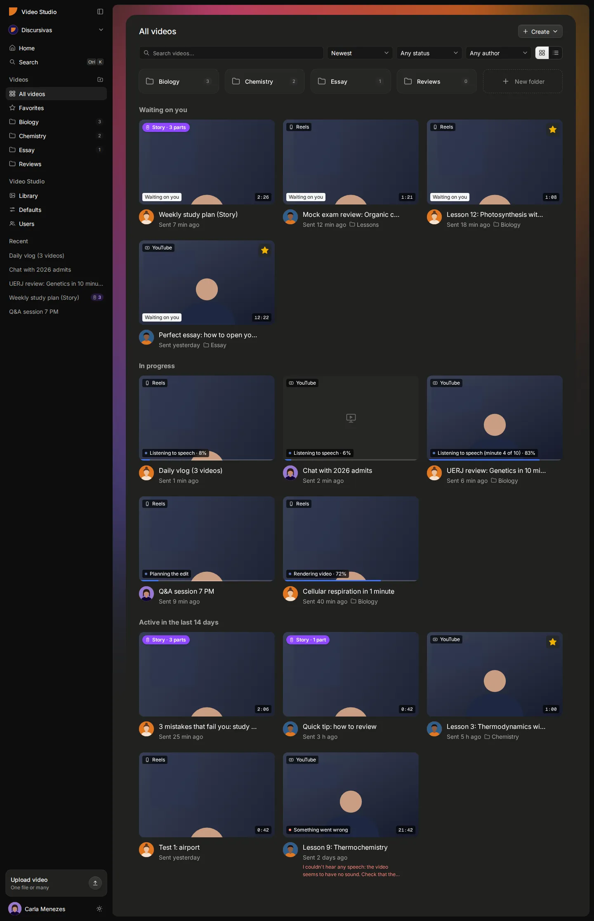Open the Newest sort dropdown

(x=360, y=53)
